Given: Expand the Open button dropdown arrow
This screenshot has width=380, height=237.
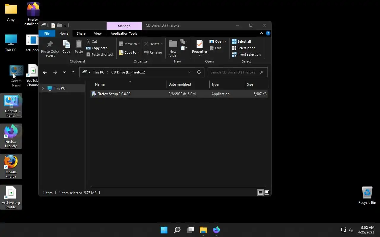Looking at the screenshot, I should (226, 41).
